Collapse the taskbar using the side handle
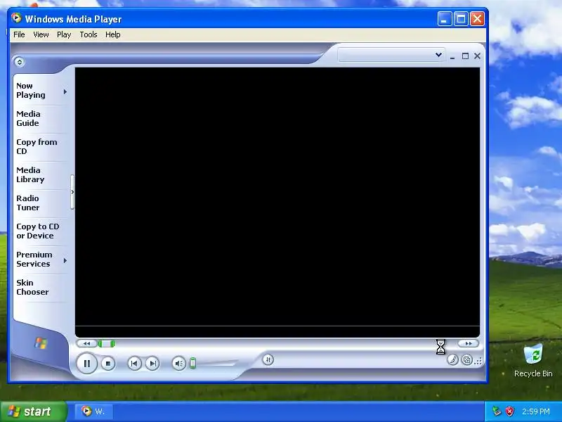Viewport: 562px width, 422px height. (72, 192)
